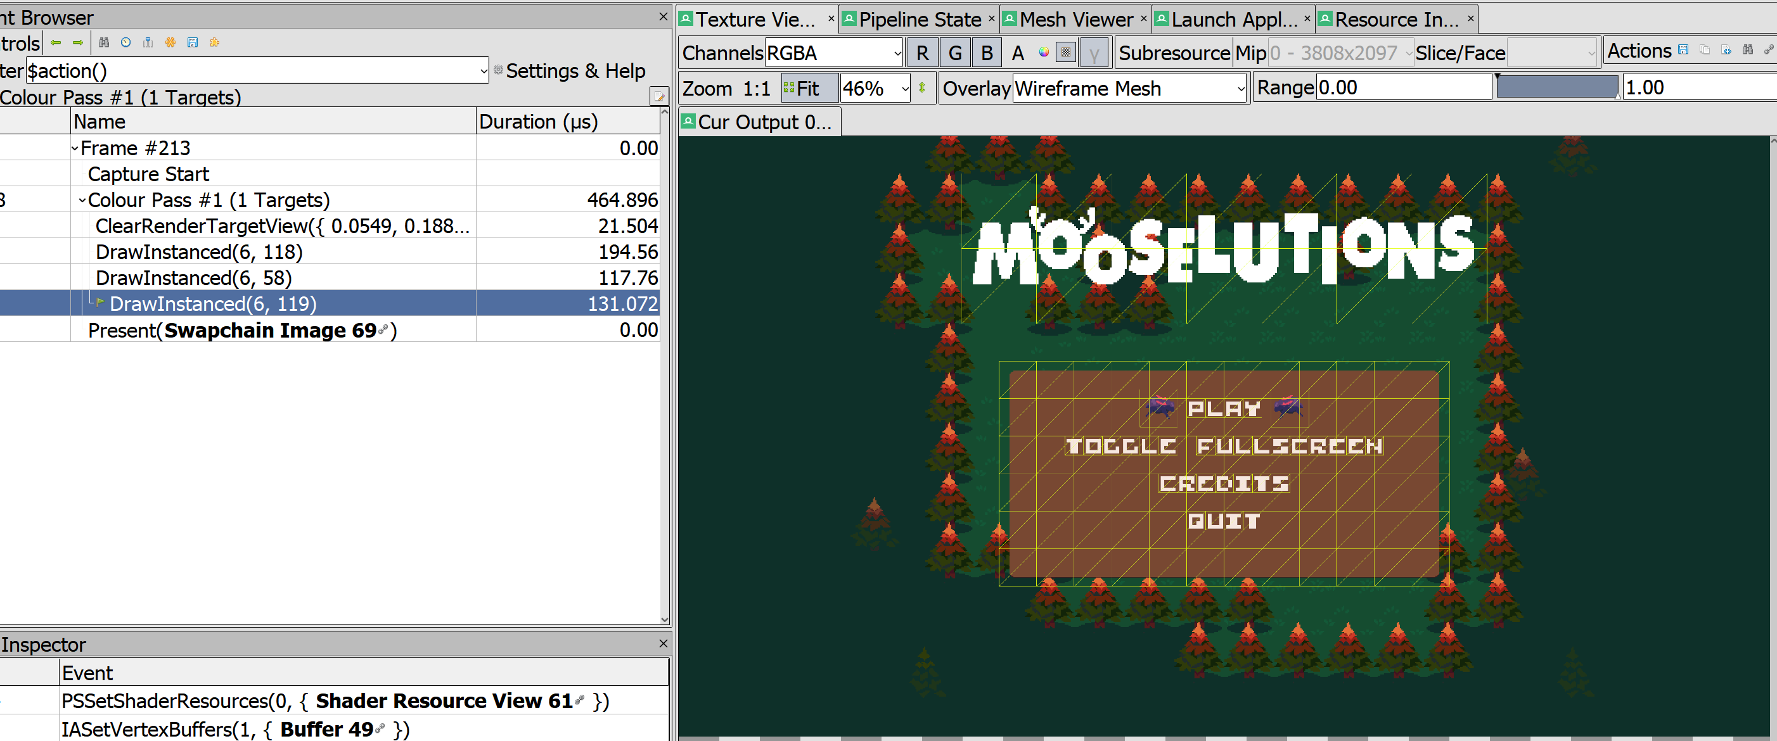Open find event binoculars icon

click(103, 42)
